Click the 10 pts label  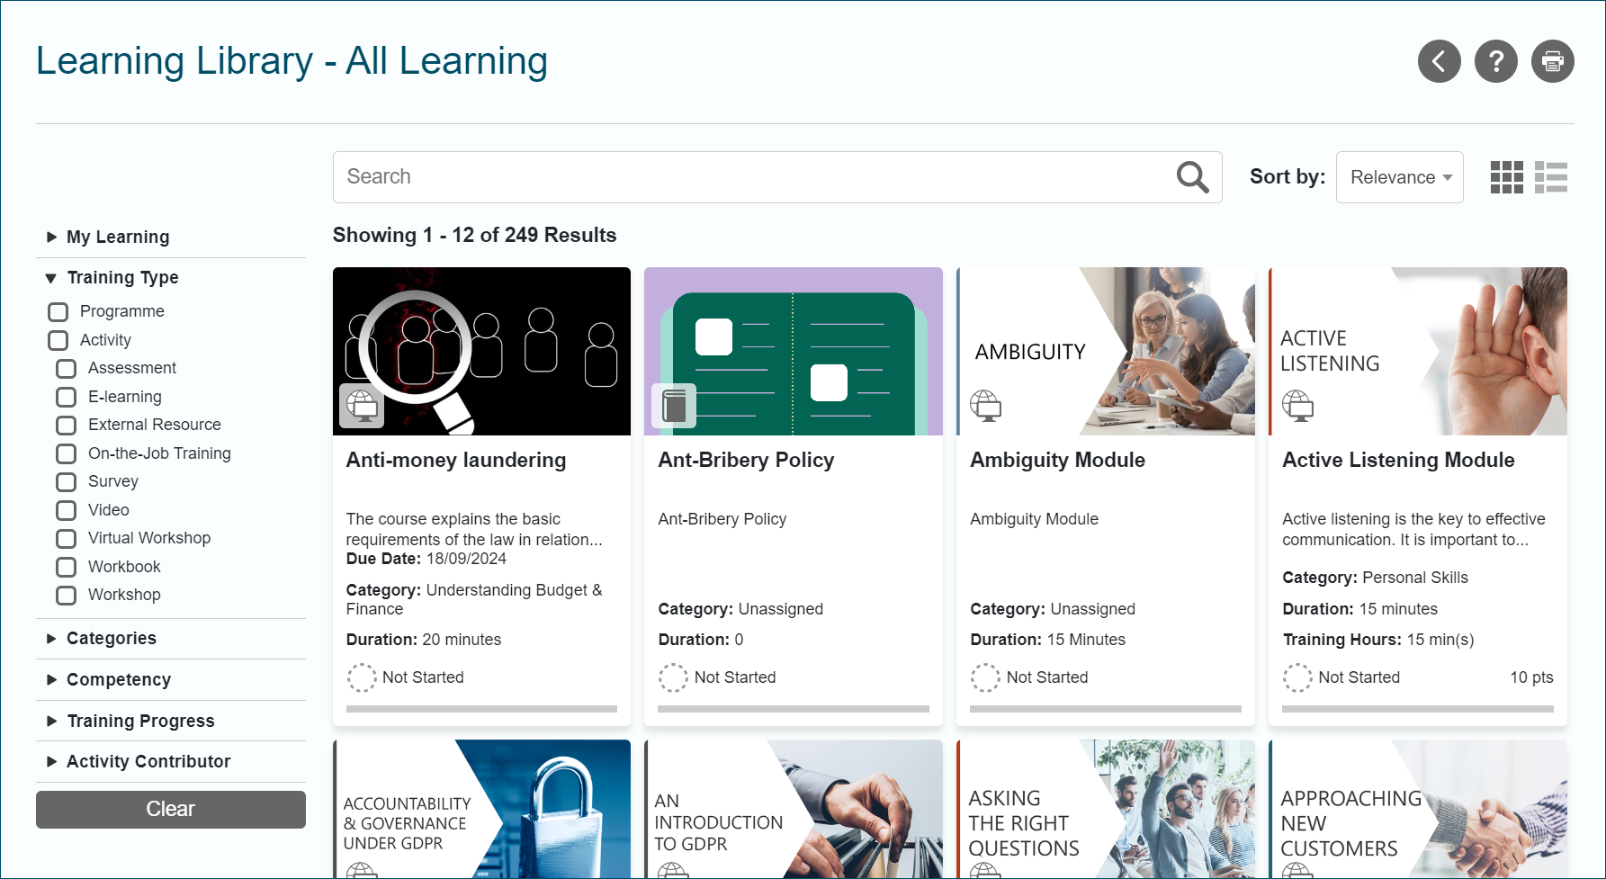click(x=1531, y=677)
